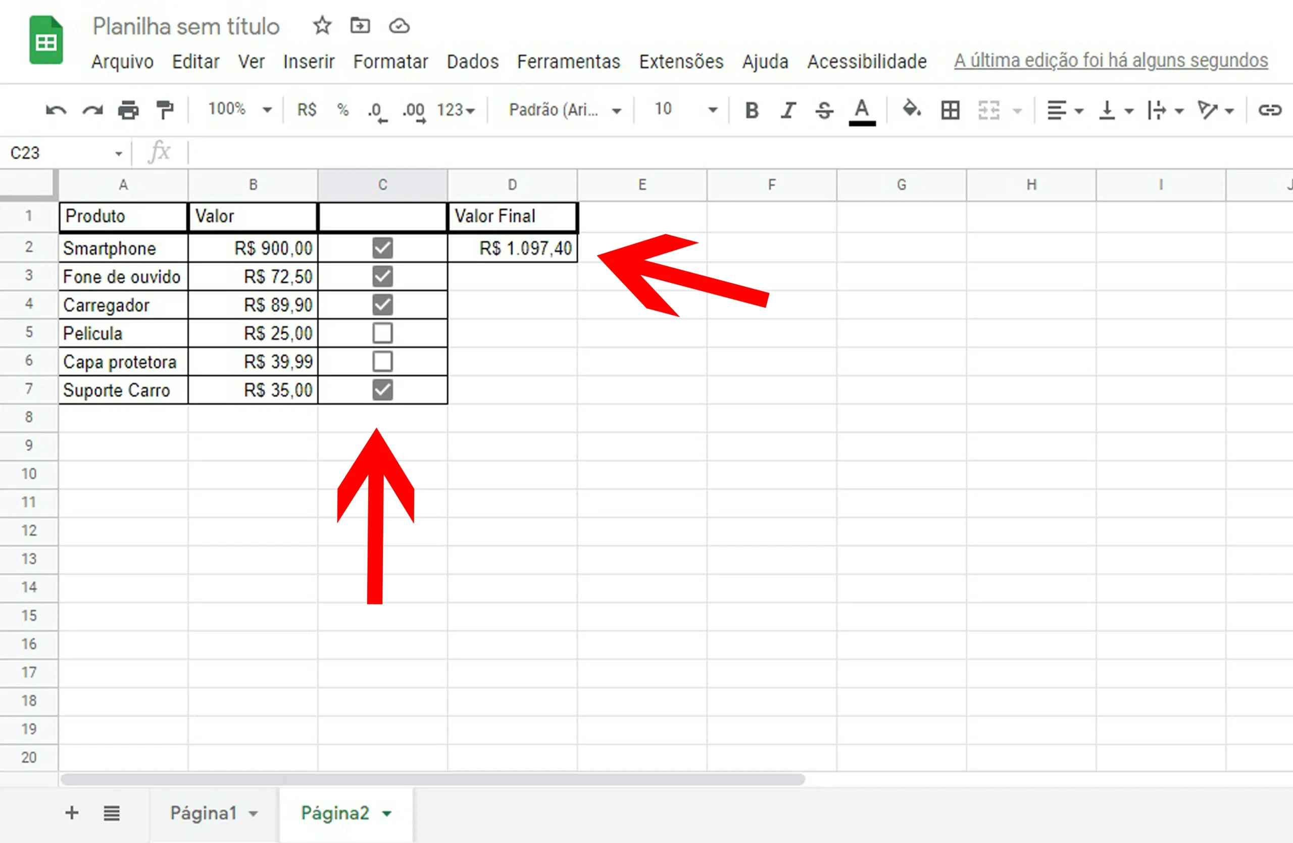Add a new sheet with plus button
Image resolution: width=1293 pixels, height=843 pixels.
coord(72,813)
